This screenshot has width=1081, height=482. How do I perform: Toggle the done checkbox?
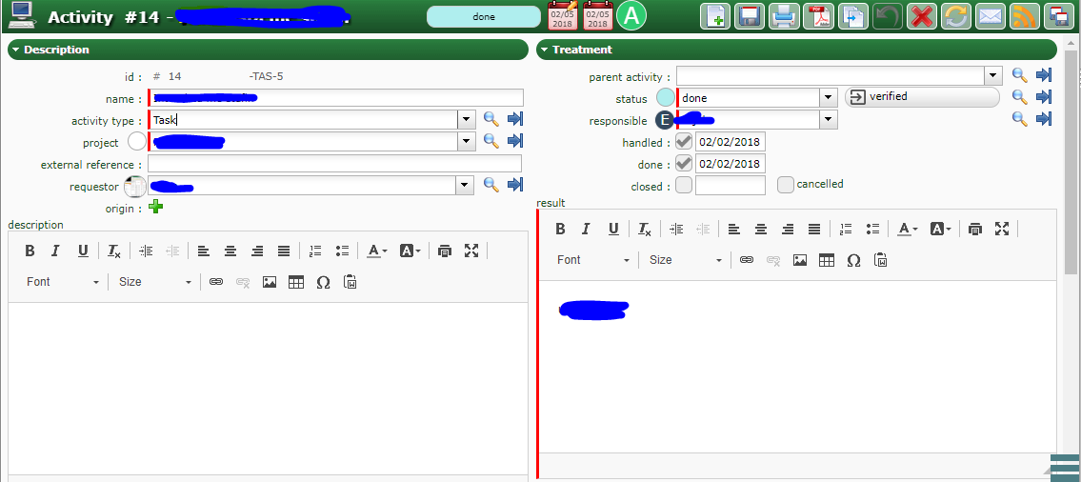684,164
